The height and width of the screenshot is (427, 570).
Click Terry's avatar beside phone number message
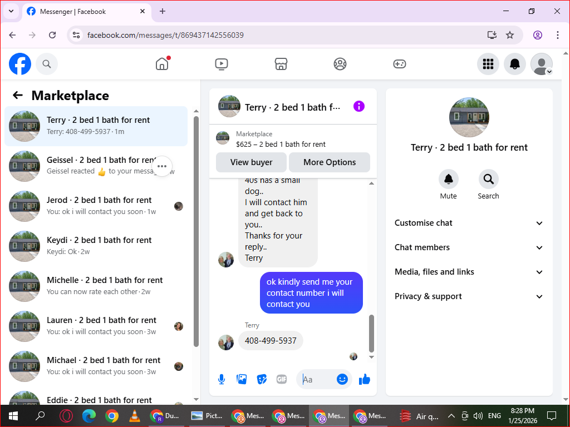[x=226, y=342]
